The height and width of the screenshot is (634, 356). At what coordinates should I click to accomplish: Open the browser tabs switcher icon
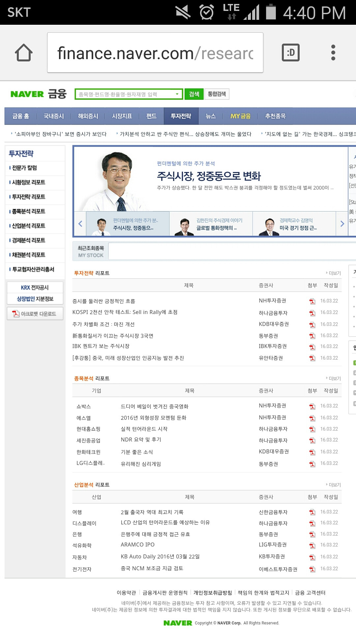[291, 53]
